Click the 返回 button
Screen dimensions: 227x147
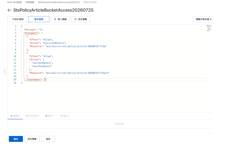[x=48, y=139]
